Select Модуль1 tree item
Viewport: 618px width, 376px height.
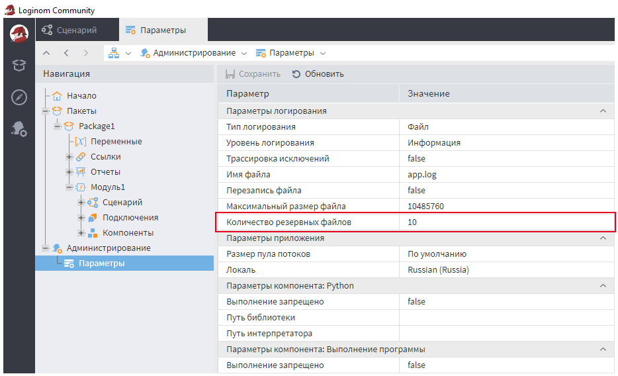point(108,187)
